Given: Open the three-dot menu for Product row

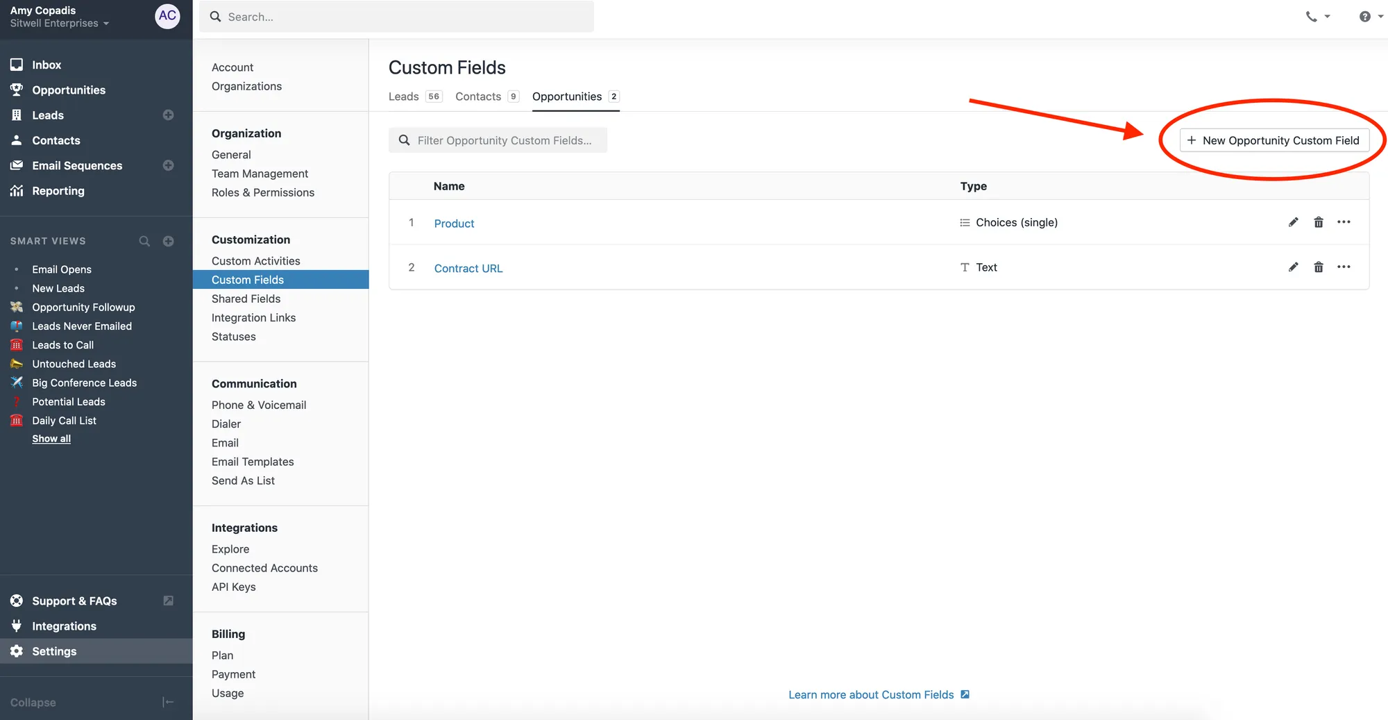Looking at the screenshot, I should click(x=1344, y=222).
